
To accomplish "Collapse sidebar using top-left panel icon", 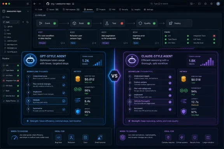I will tap(28, 4).
